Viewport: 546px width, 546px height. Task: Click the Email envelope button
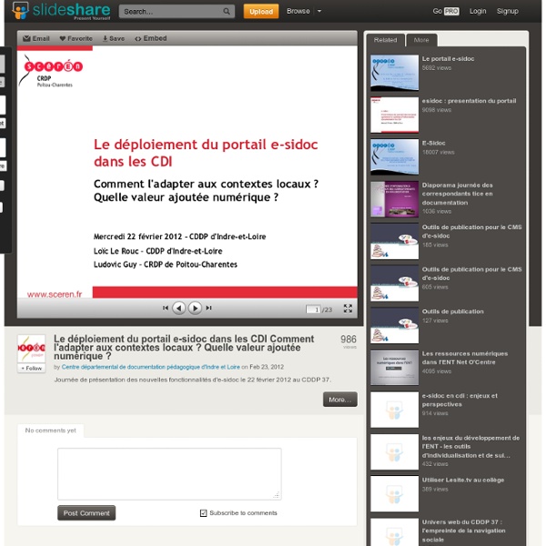click(x=36, y=38)
